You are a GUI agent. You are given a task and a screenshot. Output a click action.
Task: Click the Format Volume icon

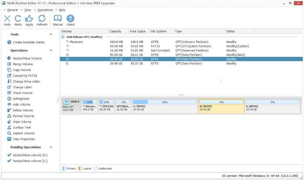(9, 116)
